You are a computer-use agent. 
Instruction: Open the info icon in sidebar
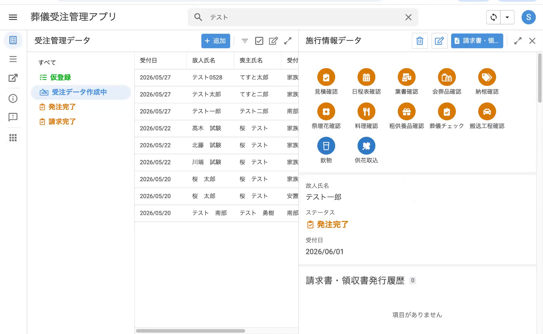[13, 98]
